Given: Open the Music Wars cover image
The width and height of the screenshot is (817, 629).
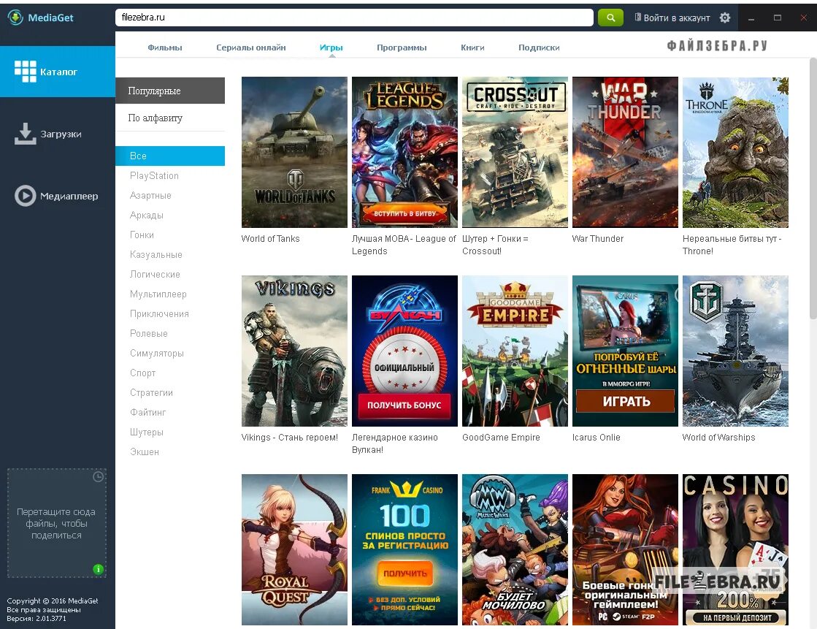Looking at the screenshot, I should 515,549.
